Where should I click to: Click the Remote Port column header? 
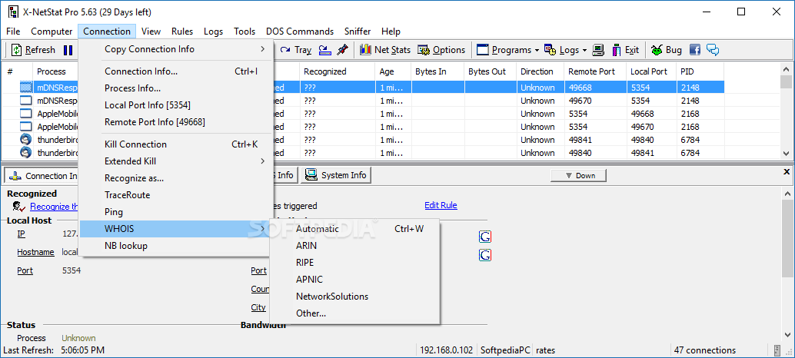595,71
